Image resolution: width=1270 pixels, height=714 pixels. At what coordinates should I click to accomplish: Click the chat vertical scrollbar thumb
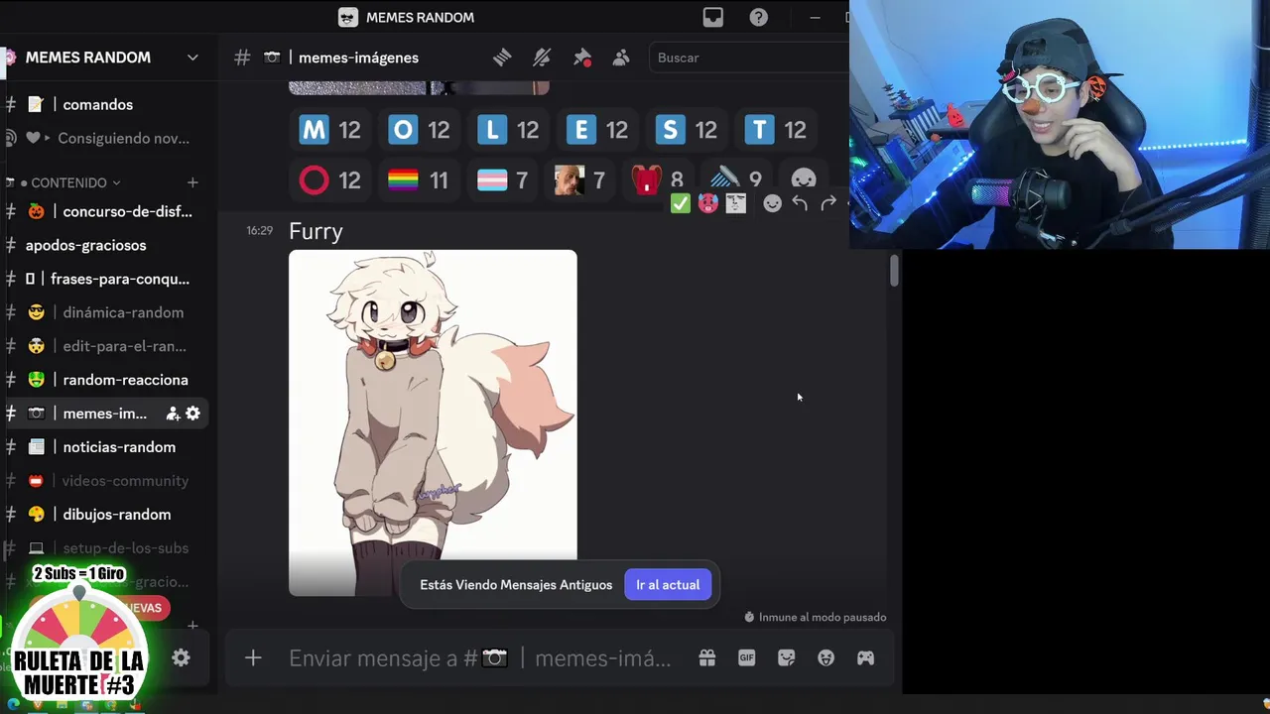click(x=894, y=271)
